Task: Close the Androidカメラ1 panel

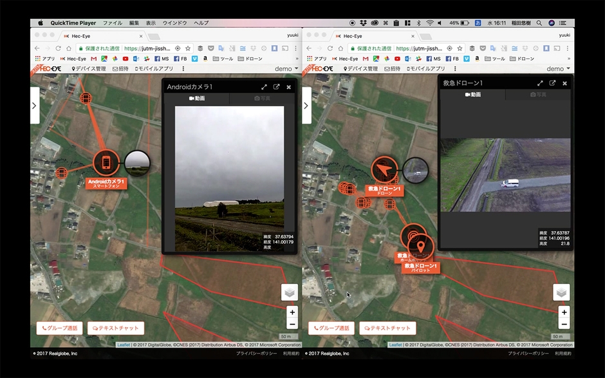Action: [288, 87]
